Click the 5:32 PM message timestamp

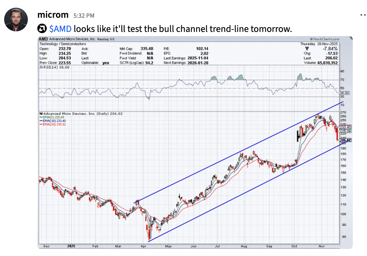click(x=84, y=15)
